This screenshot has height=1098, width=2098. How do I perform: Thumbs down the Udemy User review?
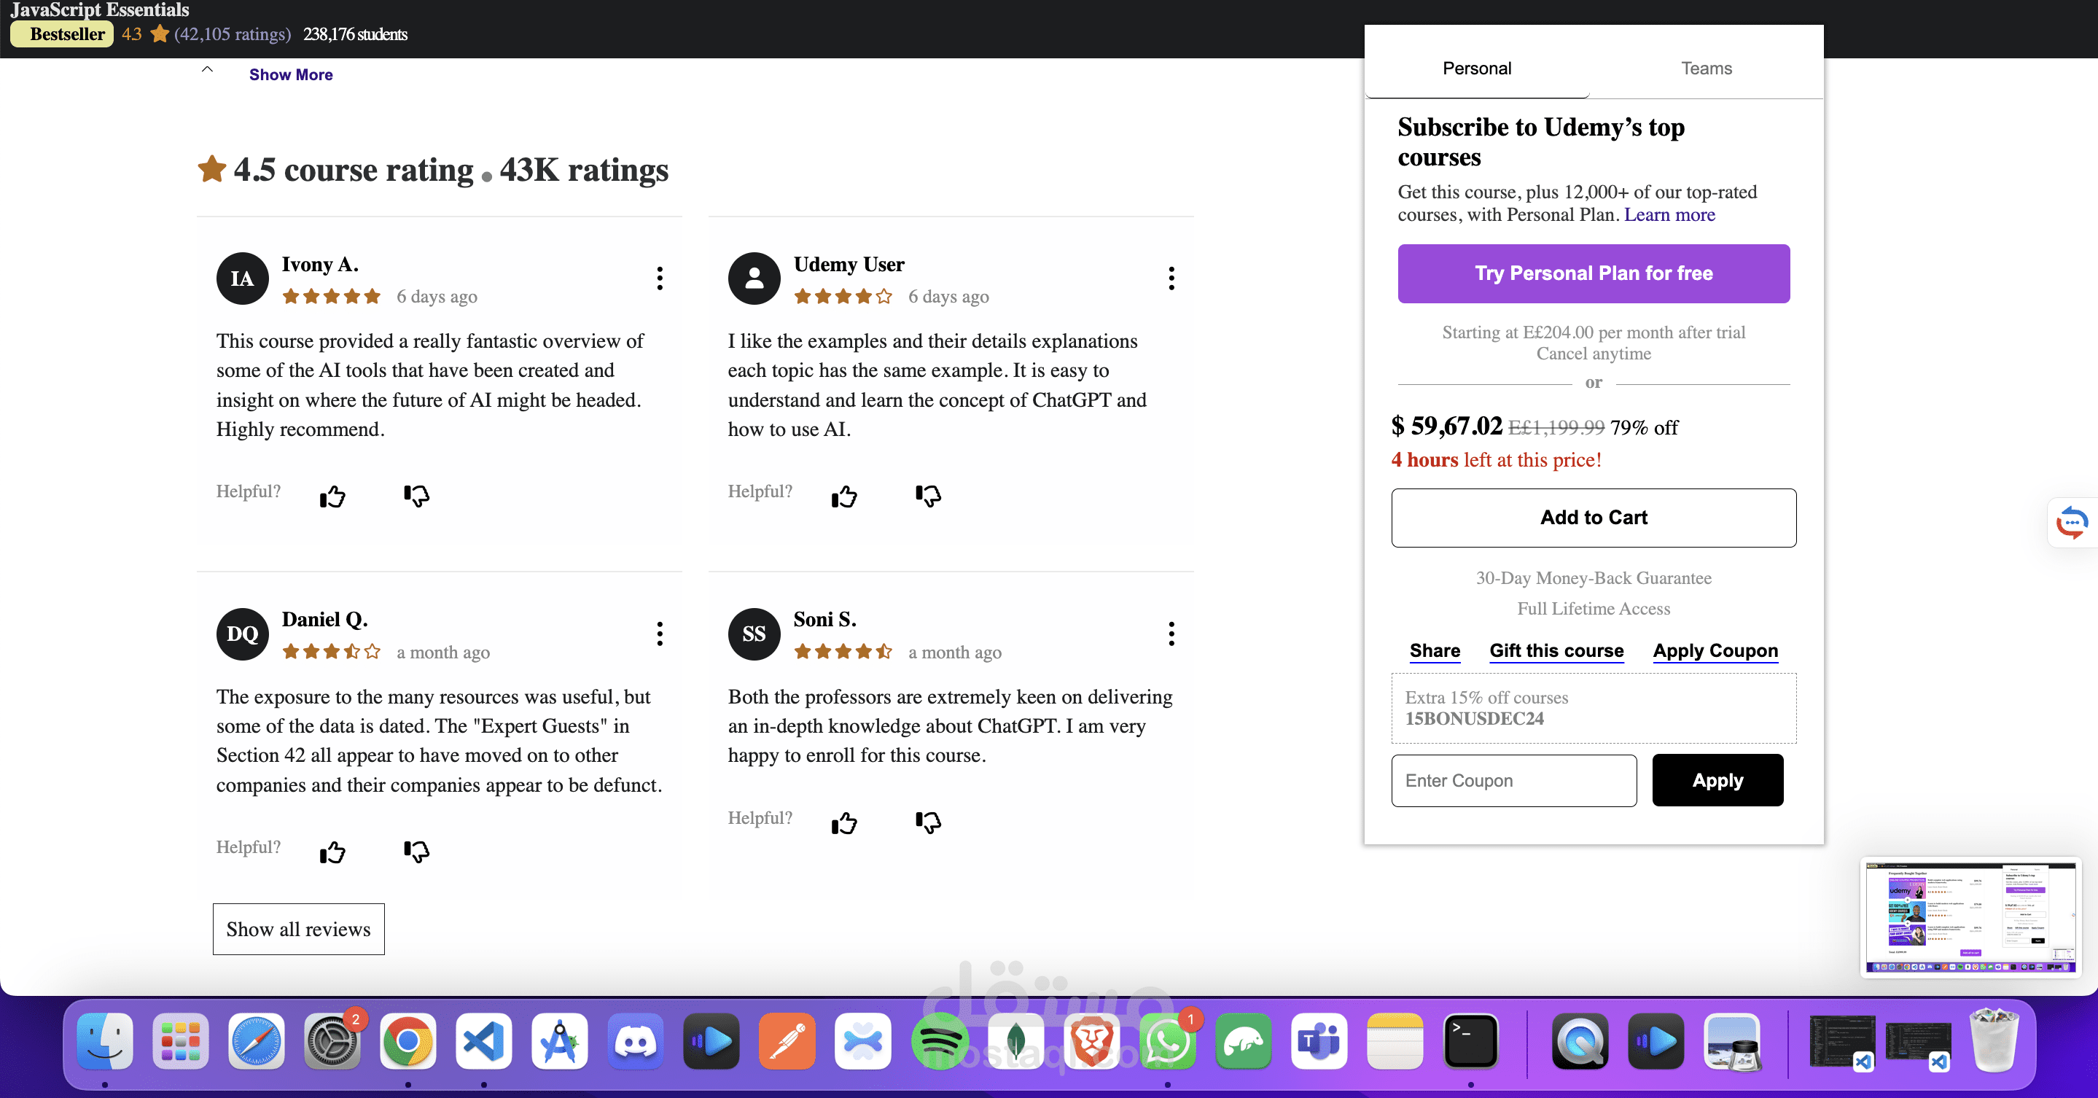point(928,494)
